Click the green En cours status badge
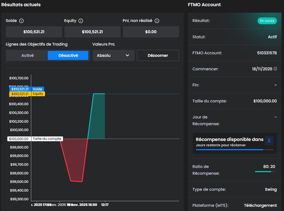The width and height of the screenshot is (284, 211). tap(267, 21)
